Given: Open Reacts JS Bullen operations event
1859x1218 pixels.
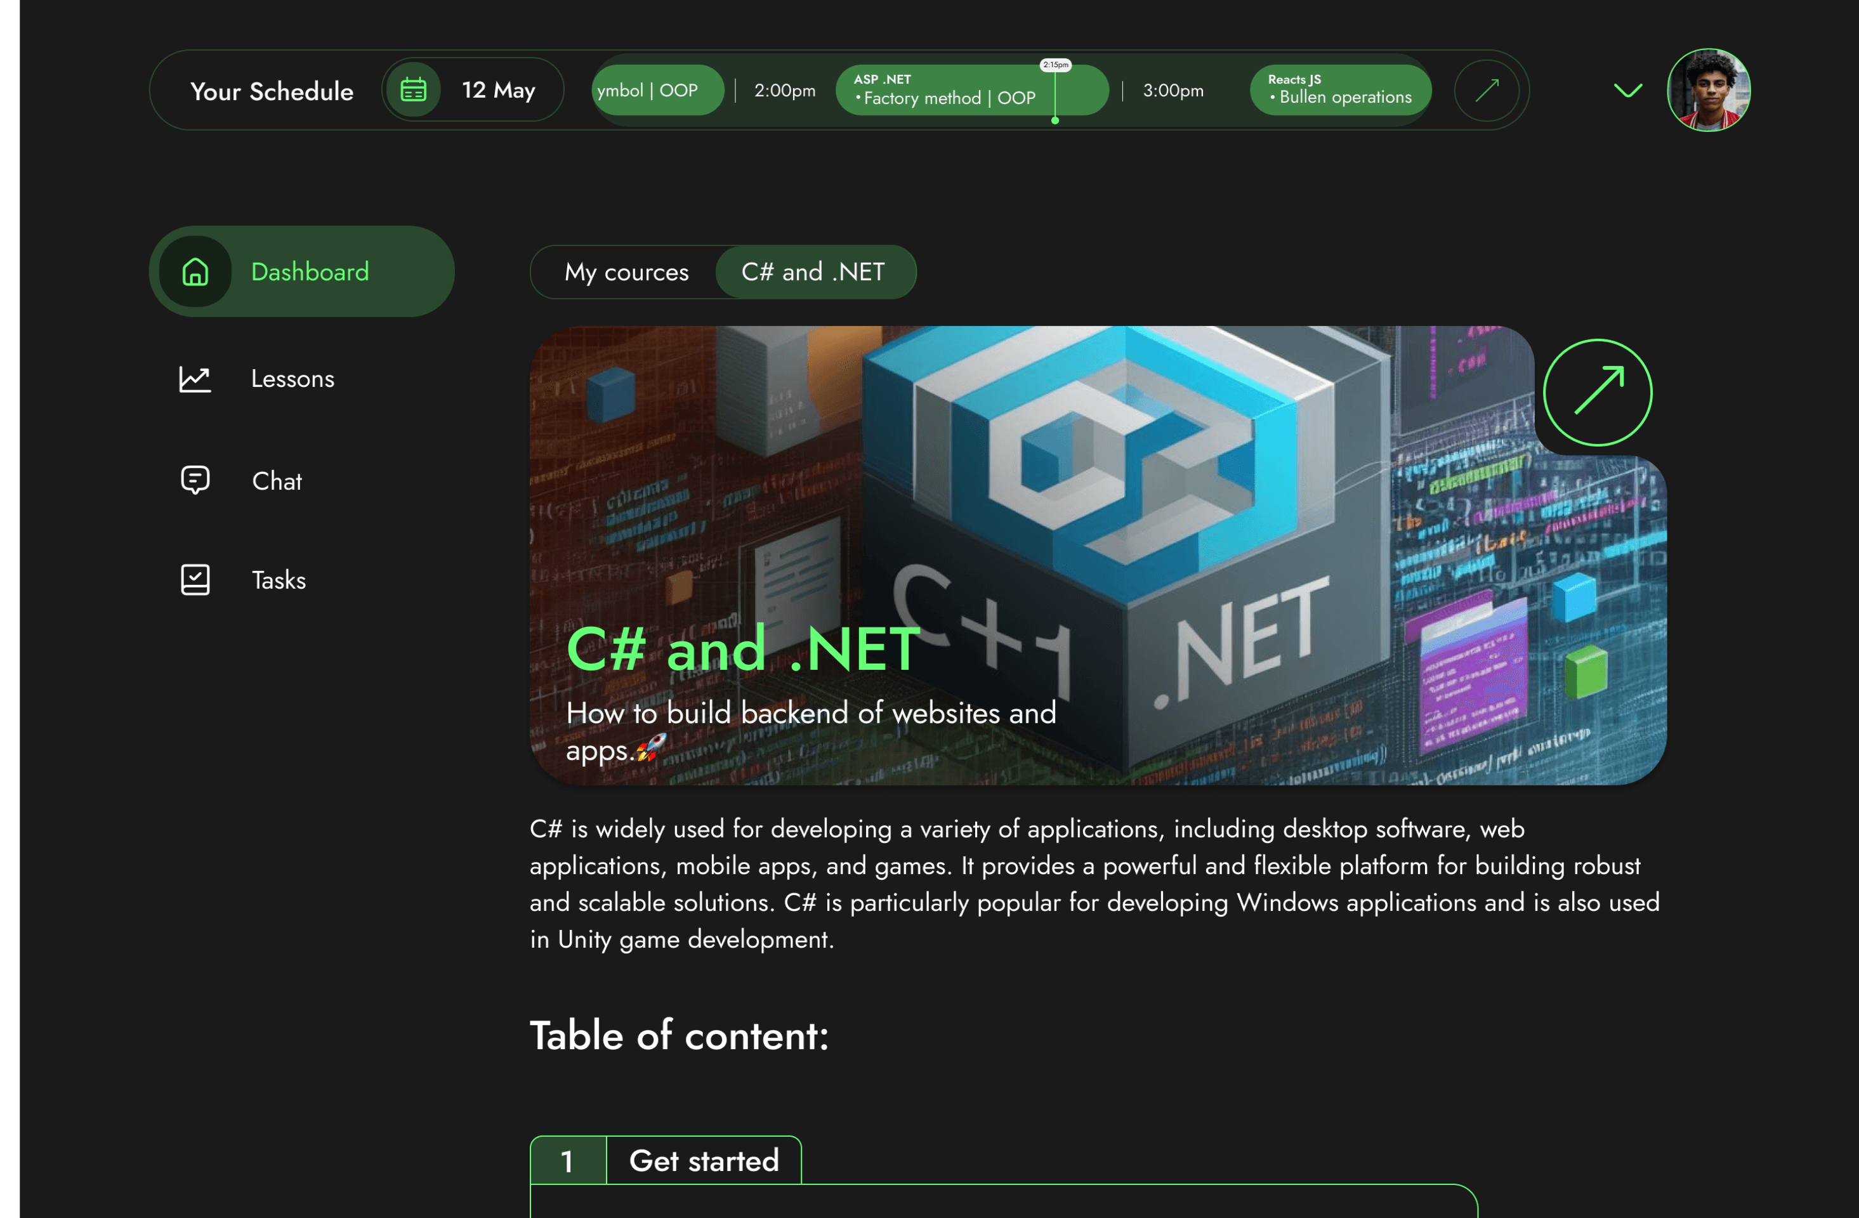Looking at the screenshot, I should click(x=1341, y=91).
